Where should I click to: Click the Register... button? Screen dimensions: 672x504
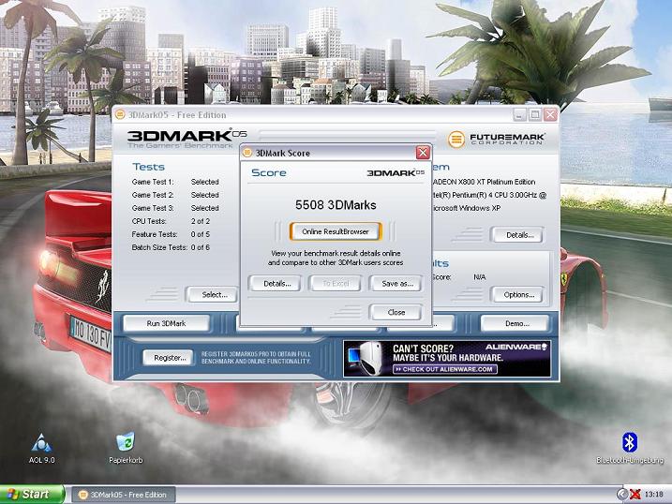pos(170,358)
